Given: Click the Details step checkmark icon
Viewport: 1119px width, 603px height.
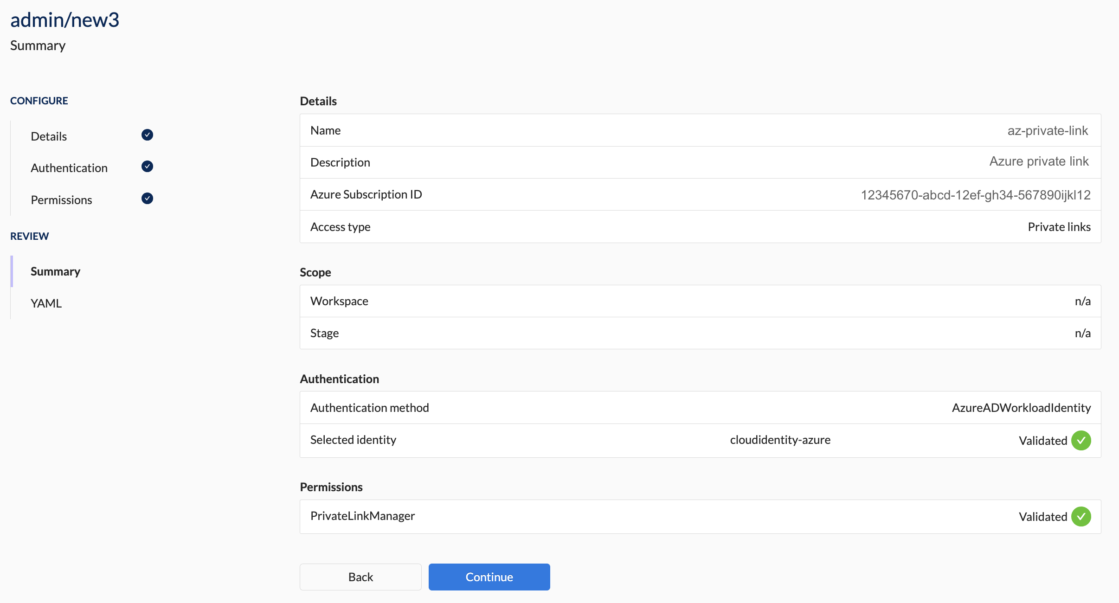Looking at the screenshot, I should click(x=147, y=135).
